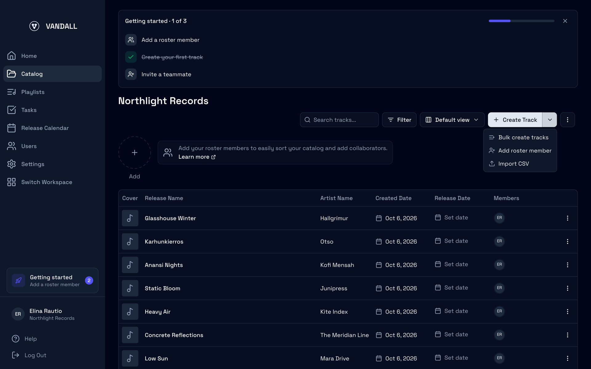
Task: Click the Artist Name column header
Action: click(x=336, y=198)
